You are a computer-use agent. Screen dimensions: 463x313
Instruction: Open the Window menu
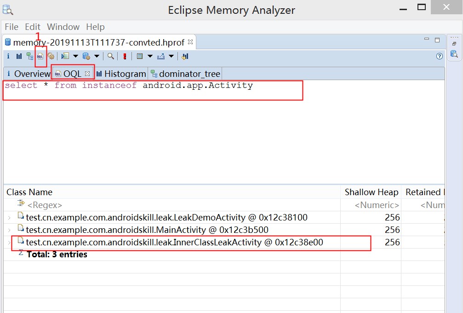[x=63, y=27]
